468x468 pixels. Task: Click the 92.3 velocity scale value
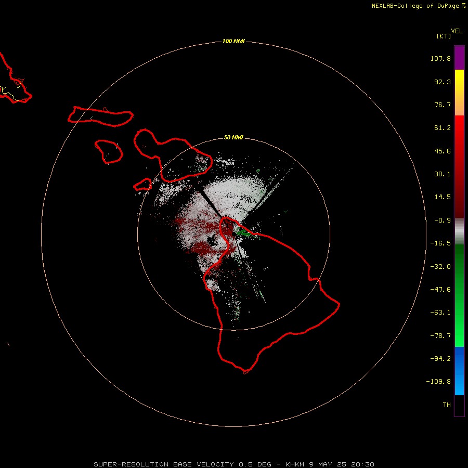coord(443,82)
